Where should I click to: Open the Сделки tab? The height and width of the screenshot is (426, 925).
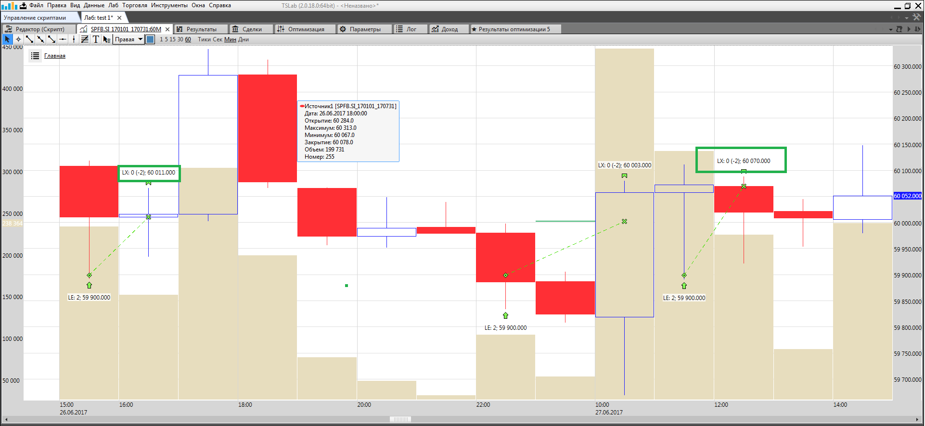[251, 29]
